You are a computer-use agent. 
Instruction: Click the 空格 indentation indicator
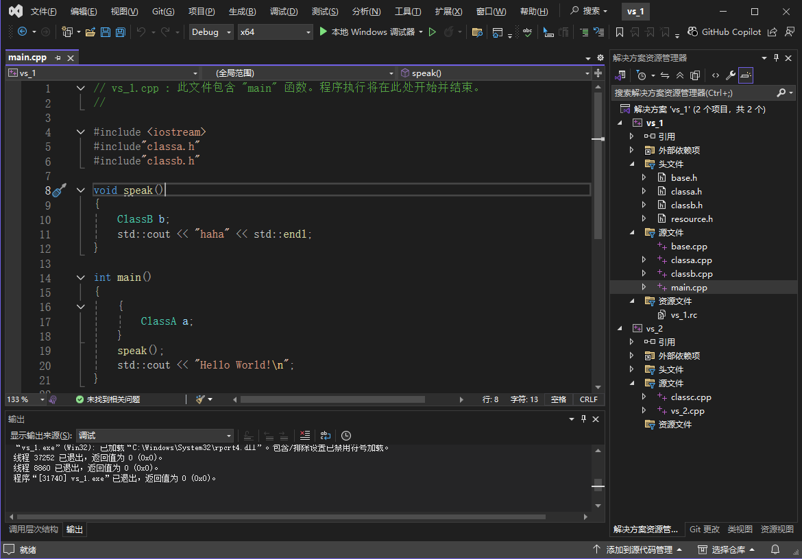559,399
